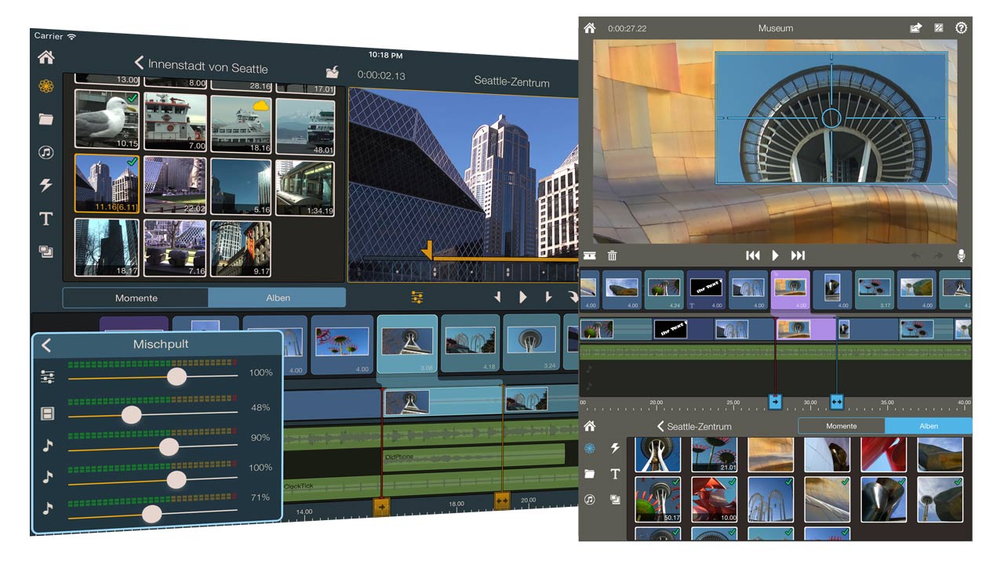Open the audio mixer icon next to Alben
The image size is (1004, 564).
[417, 298]
